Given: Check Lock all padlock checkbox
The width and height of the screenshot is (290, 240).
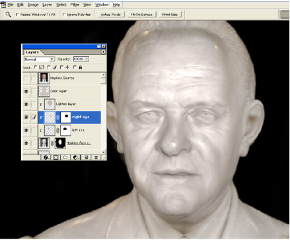Looking at the screenshot, I should coord(75,67).
